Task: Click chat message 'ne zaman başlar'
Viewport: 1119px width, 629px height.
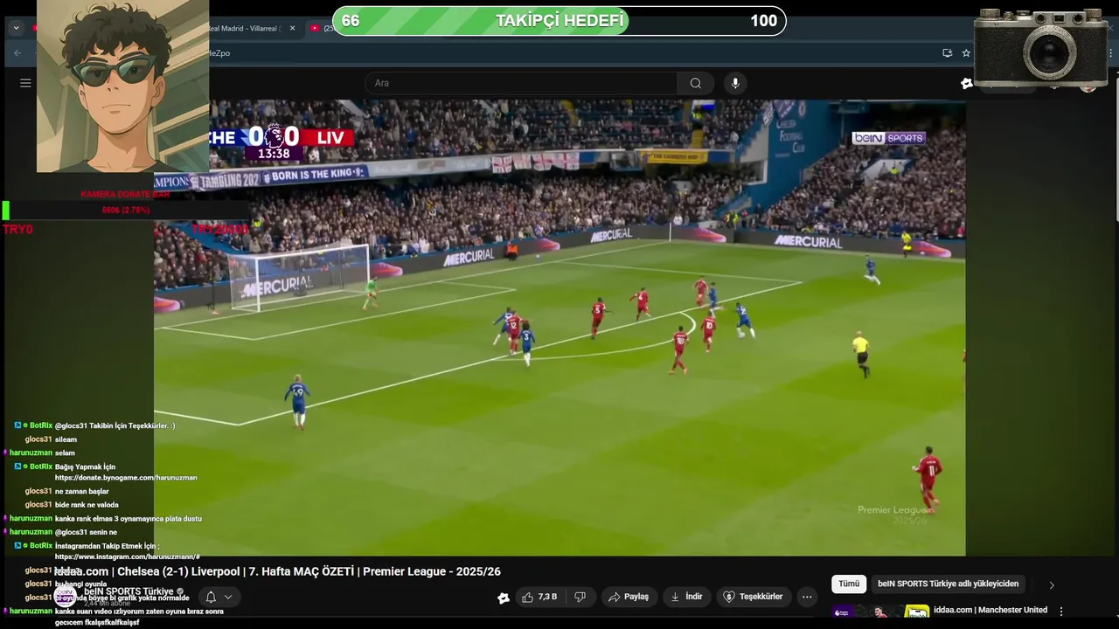Action: (x=82, y=492)
